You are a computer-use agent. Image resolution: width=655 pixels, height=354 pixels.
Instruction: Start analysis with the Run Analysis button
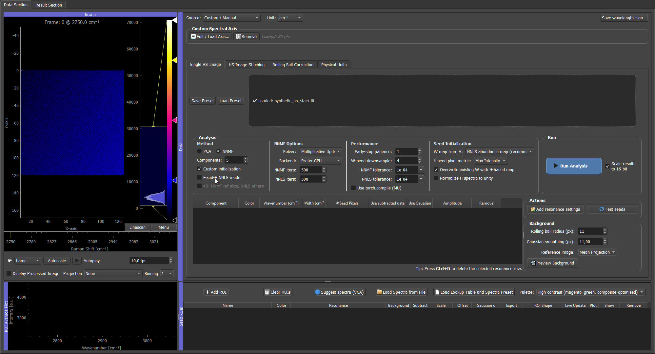pyautogui.click(x=574, y=166)
